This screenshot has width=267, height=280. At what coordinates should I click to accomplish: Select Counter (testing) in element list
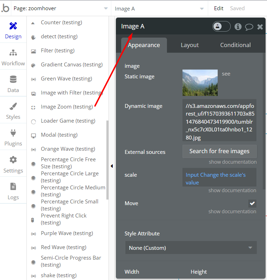coord(61,22)
